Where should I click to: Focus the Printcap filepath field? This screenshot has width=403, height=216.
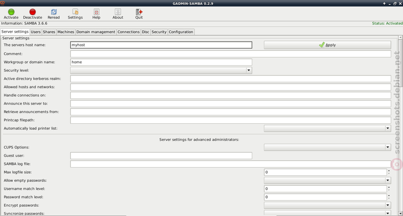pos(231,120)
